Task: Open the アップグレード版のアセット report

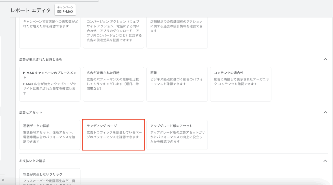Action: pyautogui.click(x=177, y=135)
